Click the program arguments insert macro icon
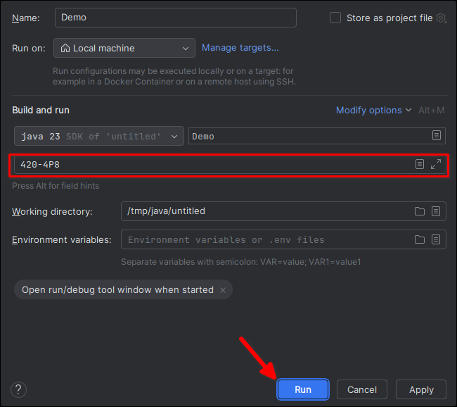457x407 pixels. pyautogui.click(x=420, y=164)
